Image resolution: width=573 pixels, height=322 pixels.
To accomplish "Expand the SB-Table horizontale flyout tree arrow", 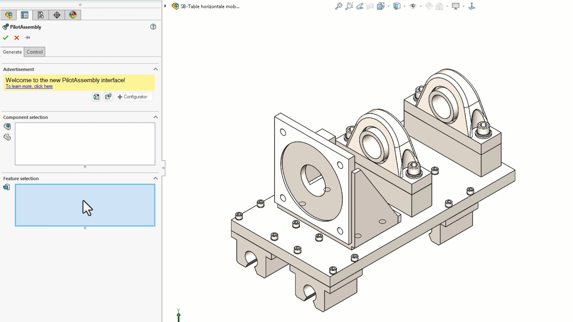I will pyautogui.click(x=165, y=6).
